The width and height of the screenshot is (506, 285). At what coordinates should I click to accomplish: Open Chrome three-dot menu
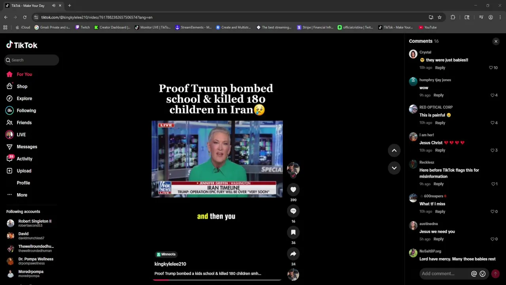click(500, 17)
